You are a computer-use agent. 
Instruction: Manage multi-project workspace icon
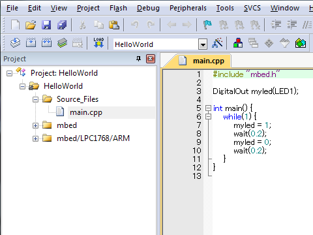(253, 43)
